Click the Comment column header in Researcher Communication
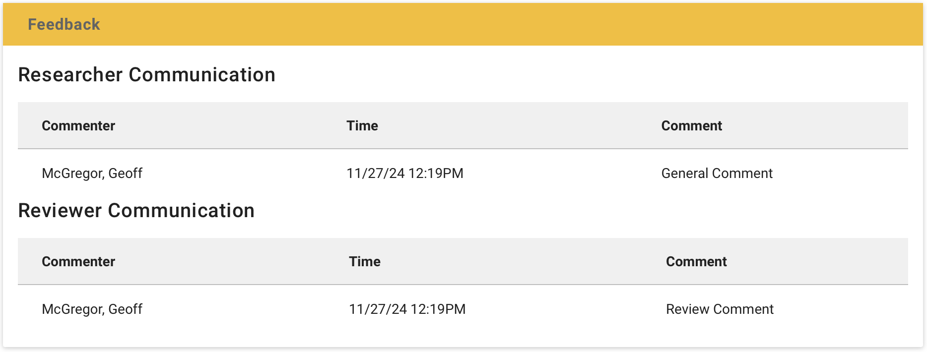The height and width of the screenshot is (352, 927). tap(692, 125)
